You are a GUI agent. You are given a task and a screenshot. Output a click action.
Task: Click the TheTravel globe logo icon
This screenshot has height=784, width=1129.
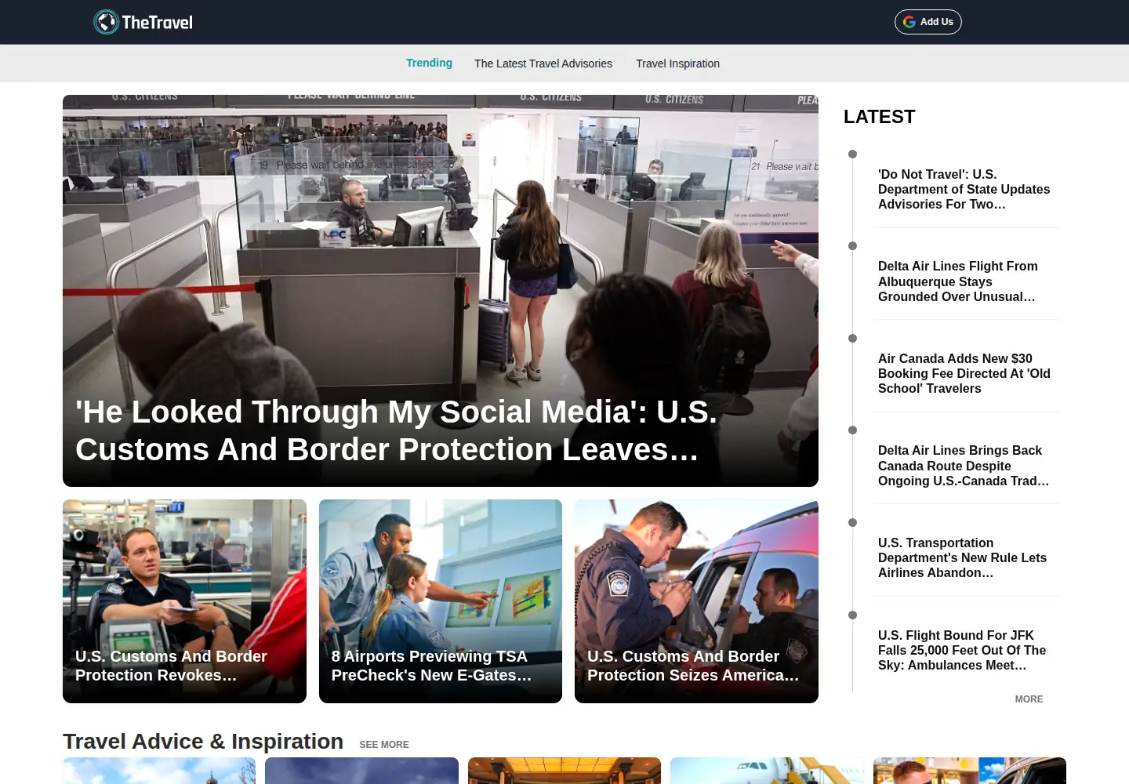(x=106, y=22)
